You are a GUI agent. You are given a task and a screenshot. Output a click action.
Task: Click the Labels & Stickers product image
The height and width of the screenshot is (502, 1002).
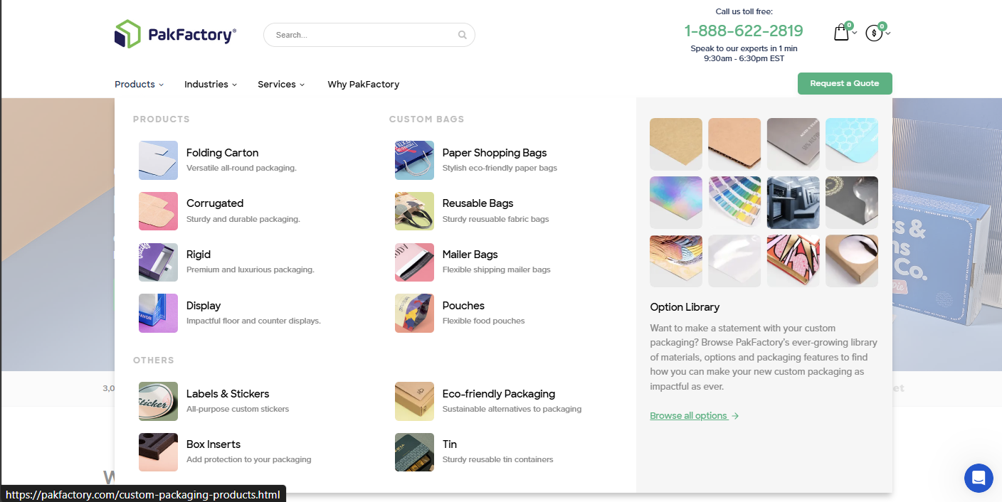coord(158,401)
